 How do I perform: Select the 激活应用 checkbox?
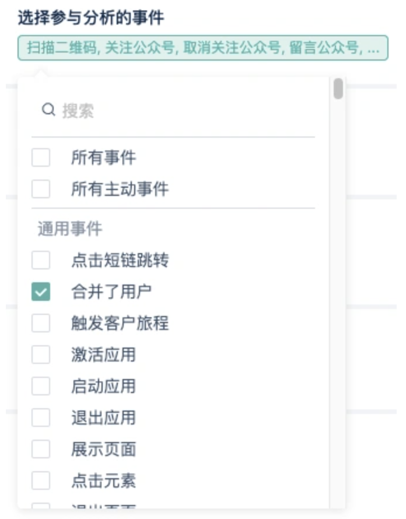point(41,355)
